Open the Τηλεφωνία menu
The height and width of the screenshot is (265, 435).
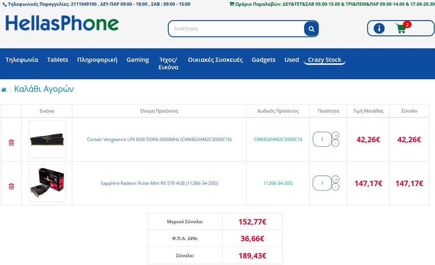[22, 60]
